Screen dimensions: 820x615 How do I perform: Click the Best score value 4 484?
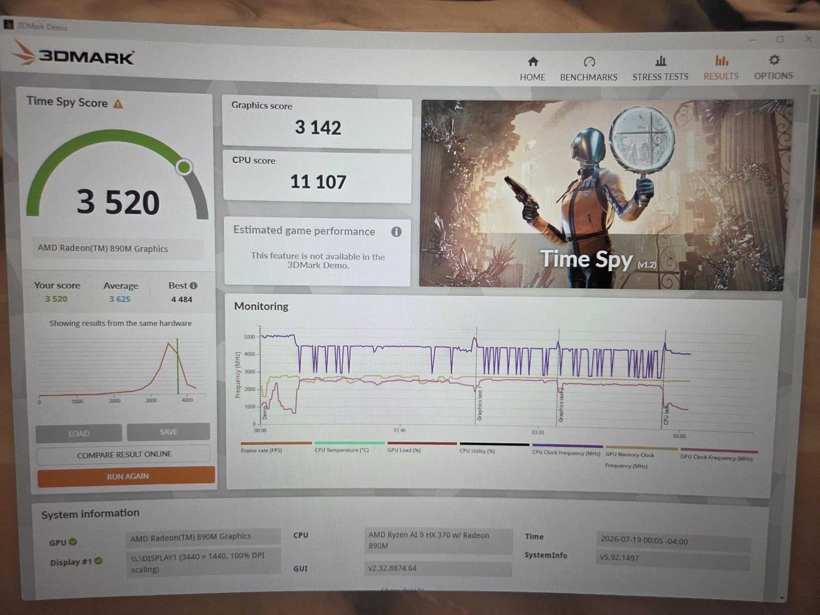tap(182, 299)
